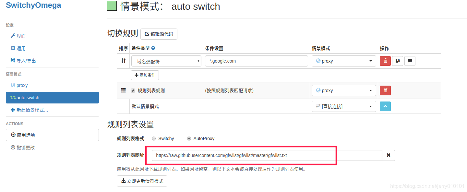Click the 条件设置 column header
This screenshot has height=192, width=467.
(214, 48)
